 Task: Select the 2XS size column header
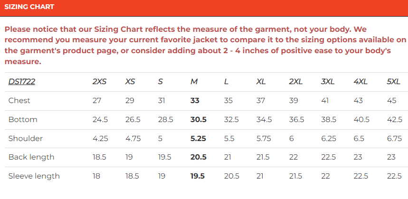click(99, 82)
